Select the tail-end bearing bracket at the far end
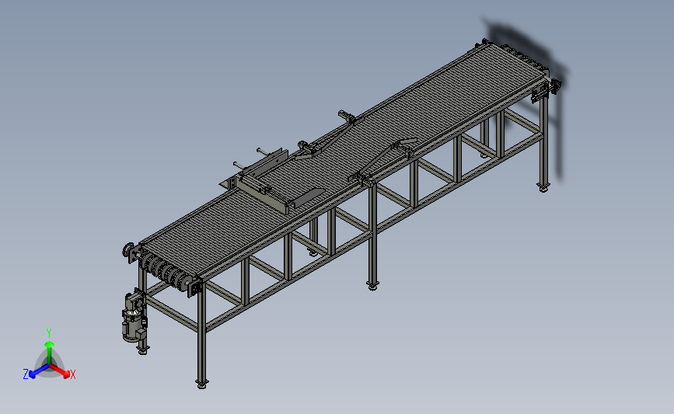This screenshot has width=674, height=414. click(x=547, y=89)
